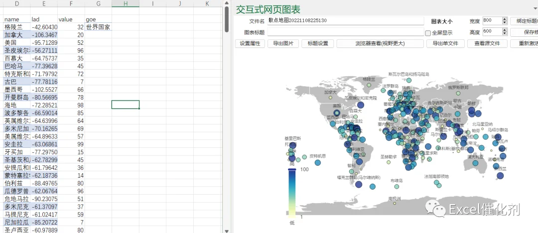This screenshot has width=538, height=233.
Task: Select column H header
Action: [x=126, y=3]
